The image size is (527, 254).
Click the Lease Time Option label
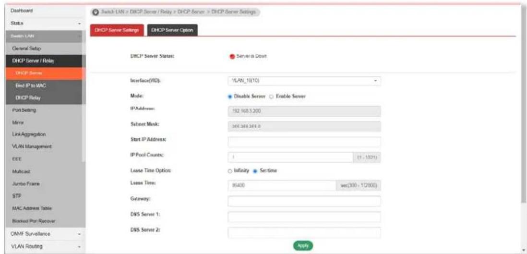[x=151, y=171]
